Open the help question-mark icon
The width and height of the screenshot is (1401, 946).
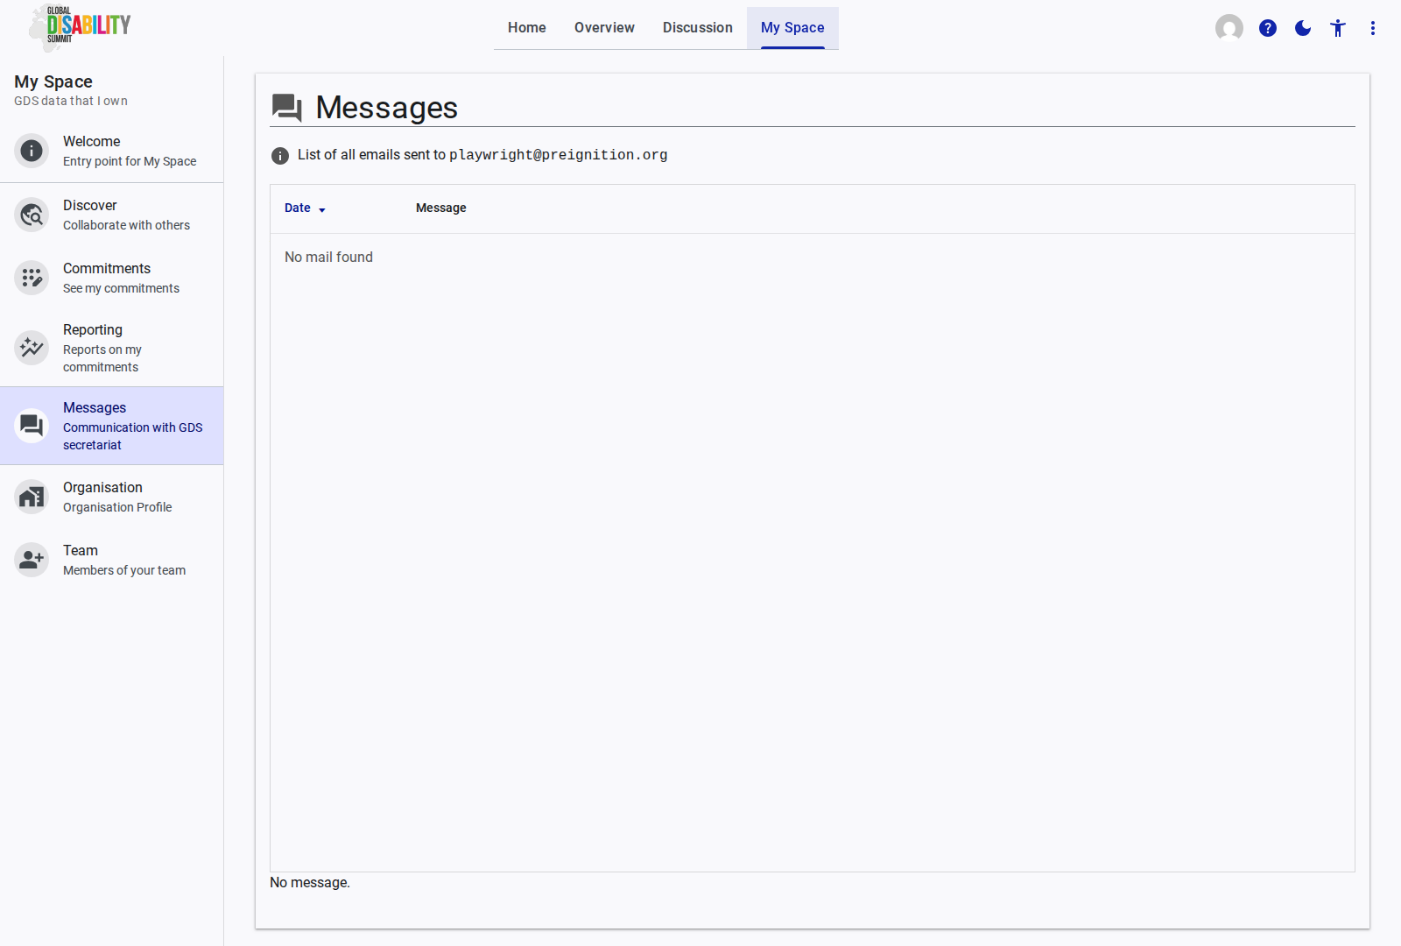coord(1267,27)
